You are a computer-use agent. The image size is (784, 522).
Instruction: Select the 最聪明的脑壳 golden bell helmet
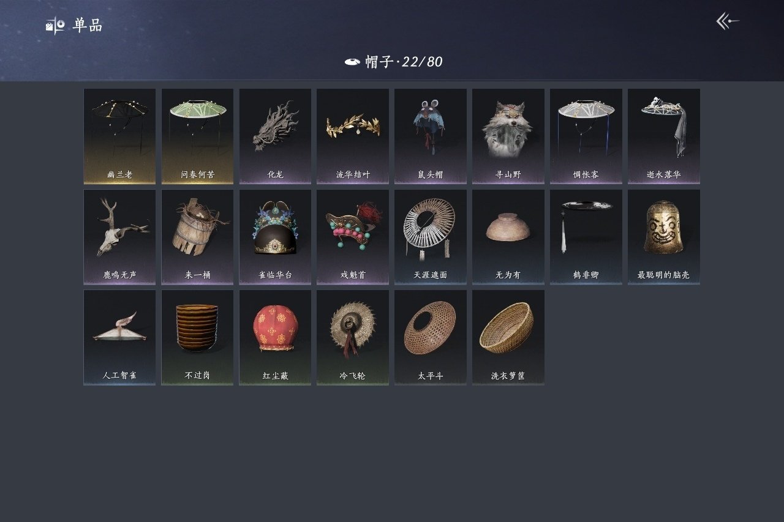pos(664,237)
